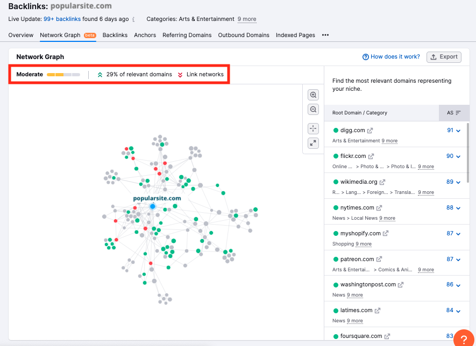Viewport: 476px width, 346px height.
Task: Click the 99+ backlinks link
Action: click(x=62, y=19)
